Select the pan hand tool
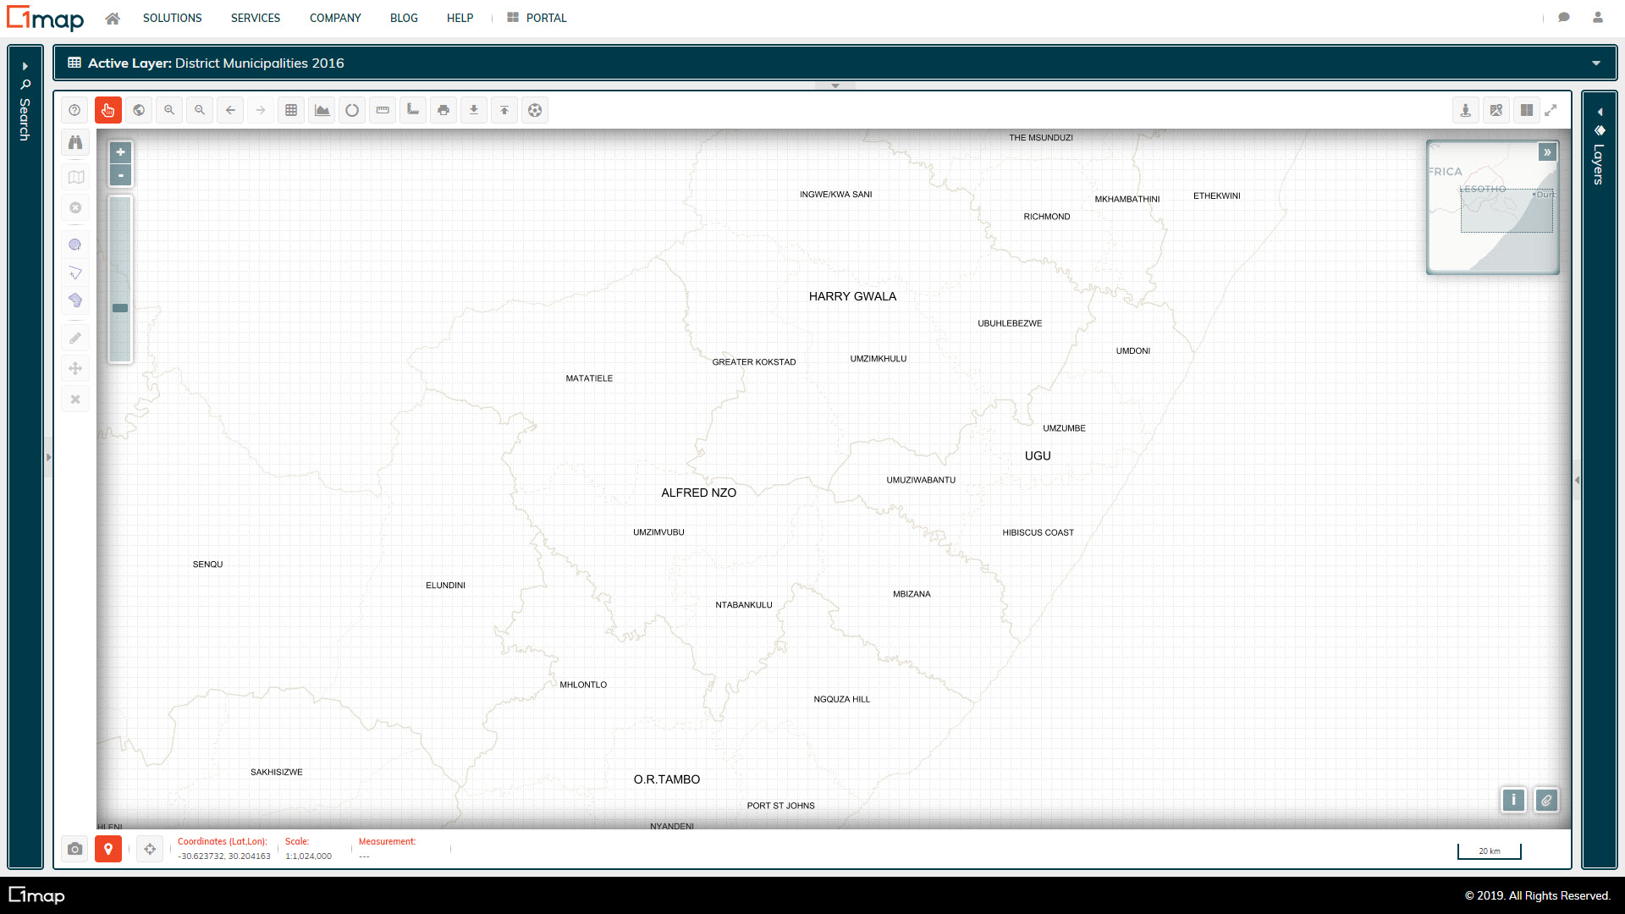This screenshot has height=914, width=1625. [108, 110]
